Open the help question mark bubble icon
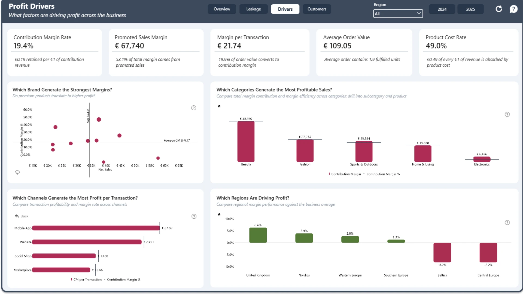Image resolution: width=523 pixels, height=294 pixels. click(513, 9)
